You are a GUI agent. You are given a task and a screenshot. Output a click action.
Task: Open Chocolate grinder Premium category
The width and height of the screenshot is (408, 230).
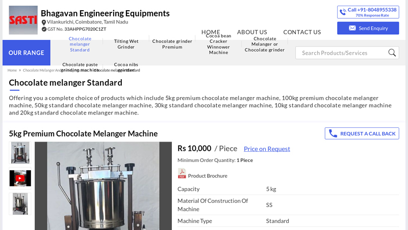[x=172, y=44]
